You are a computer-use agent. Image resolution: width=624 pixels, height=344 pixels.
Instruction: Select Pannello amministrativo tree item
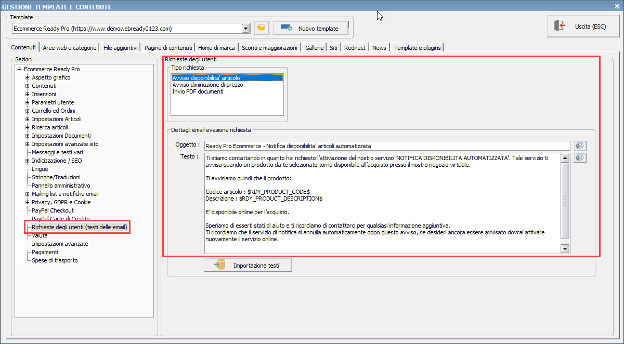click(x=61, y=186)
